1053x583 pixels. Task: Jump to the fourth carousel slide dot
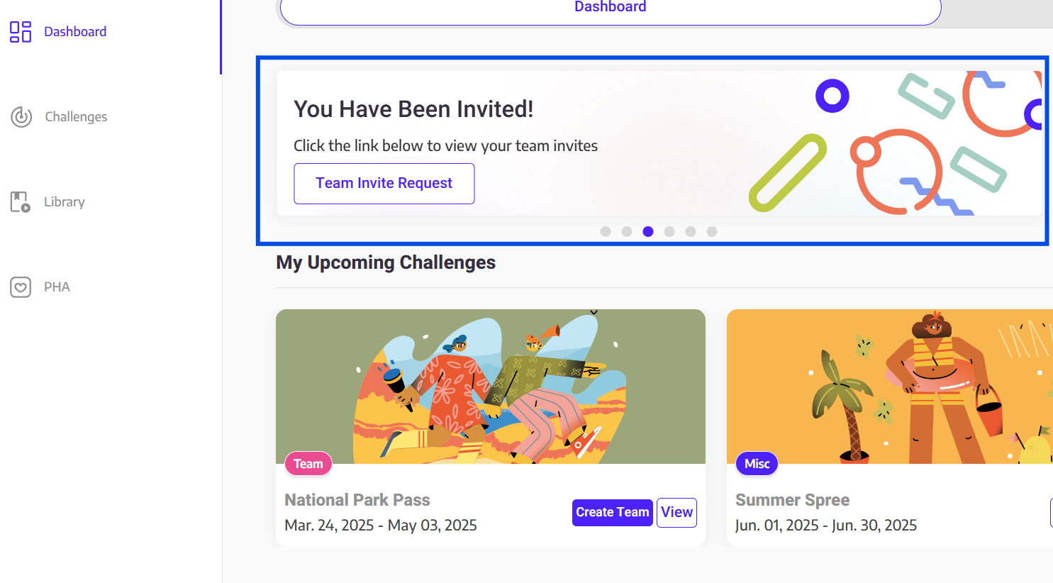click(x=669, y=231)
